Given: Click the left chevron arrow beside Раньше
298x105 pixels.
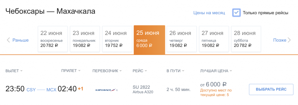Looking at the screenshot, I should click(8, 40).
